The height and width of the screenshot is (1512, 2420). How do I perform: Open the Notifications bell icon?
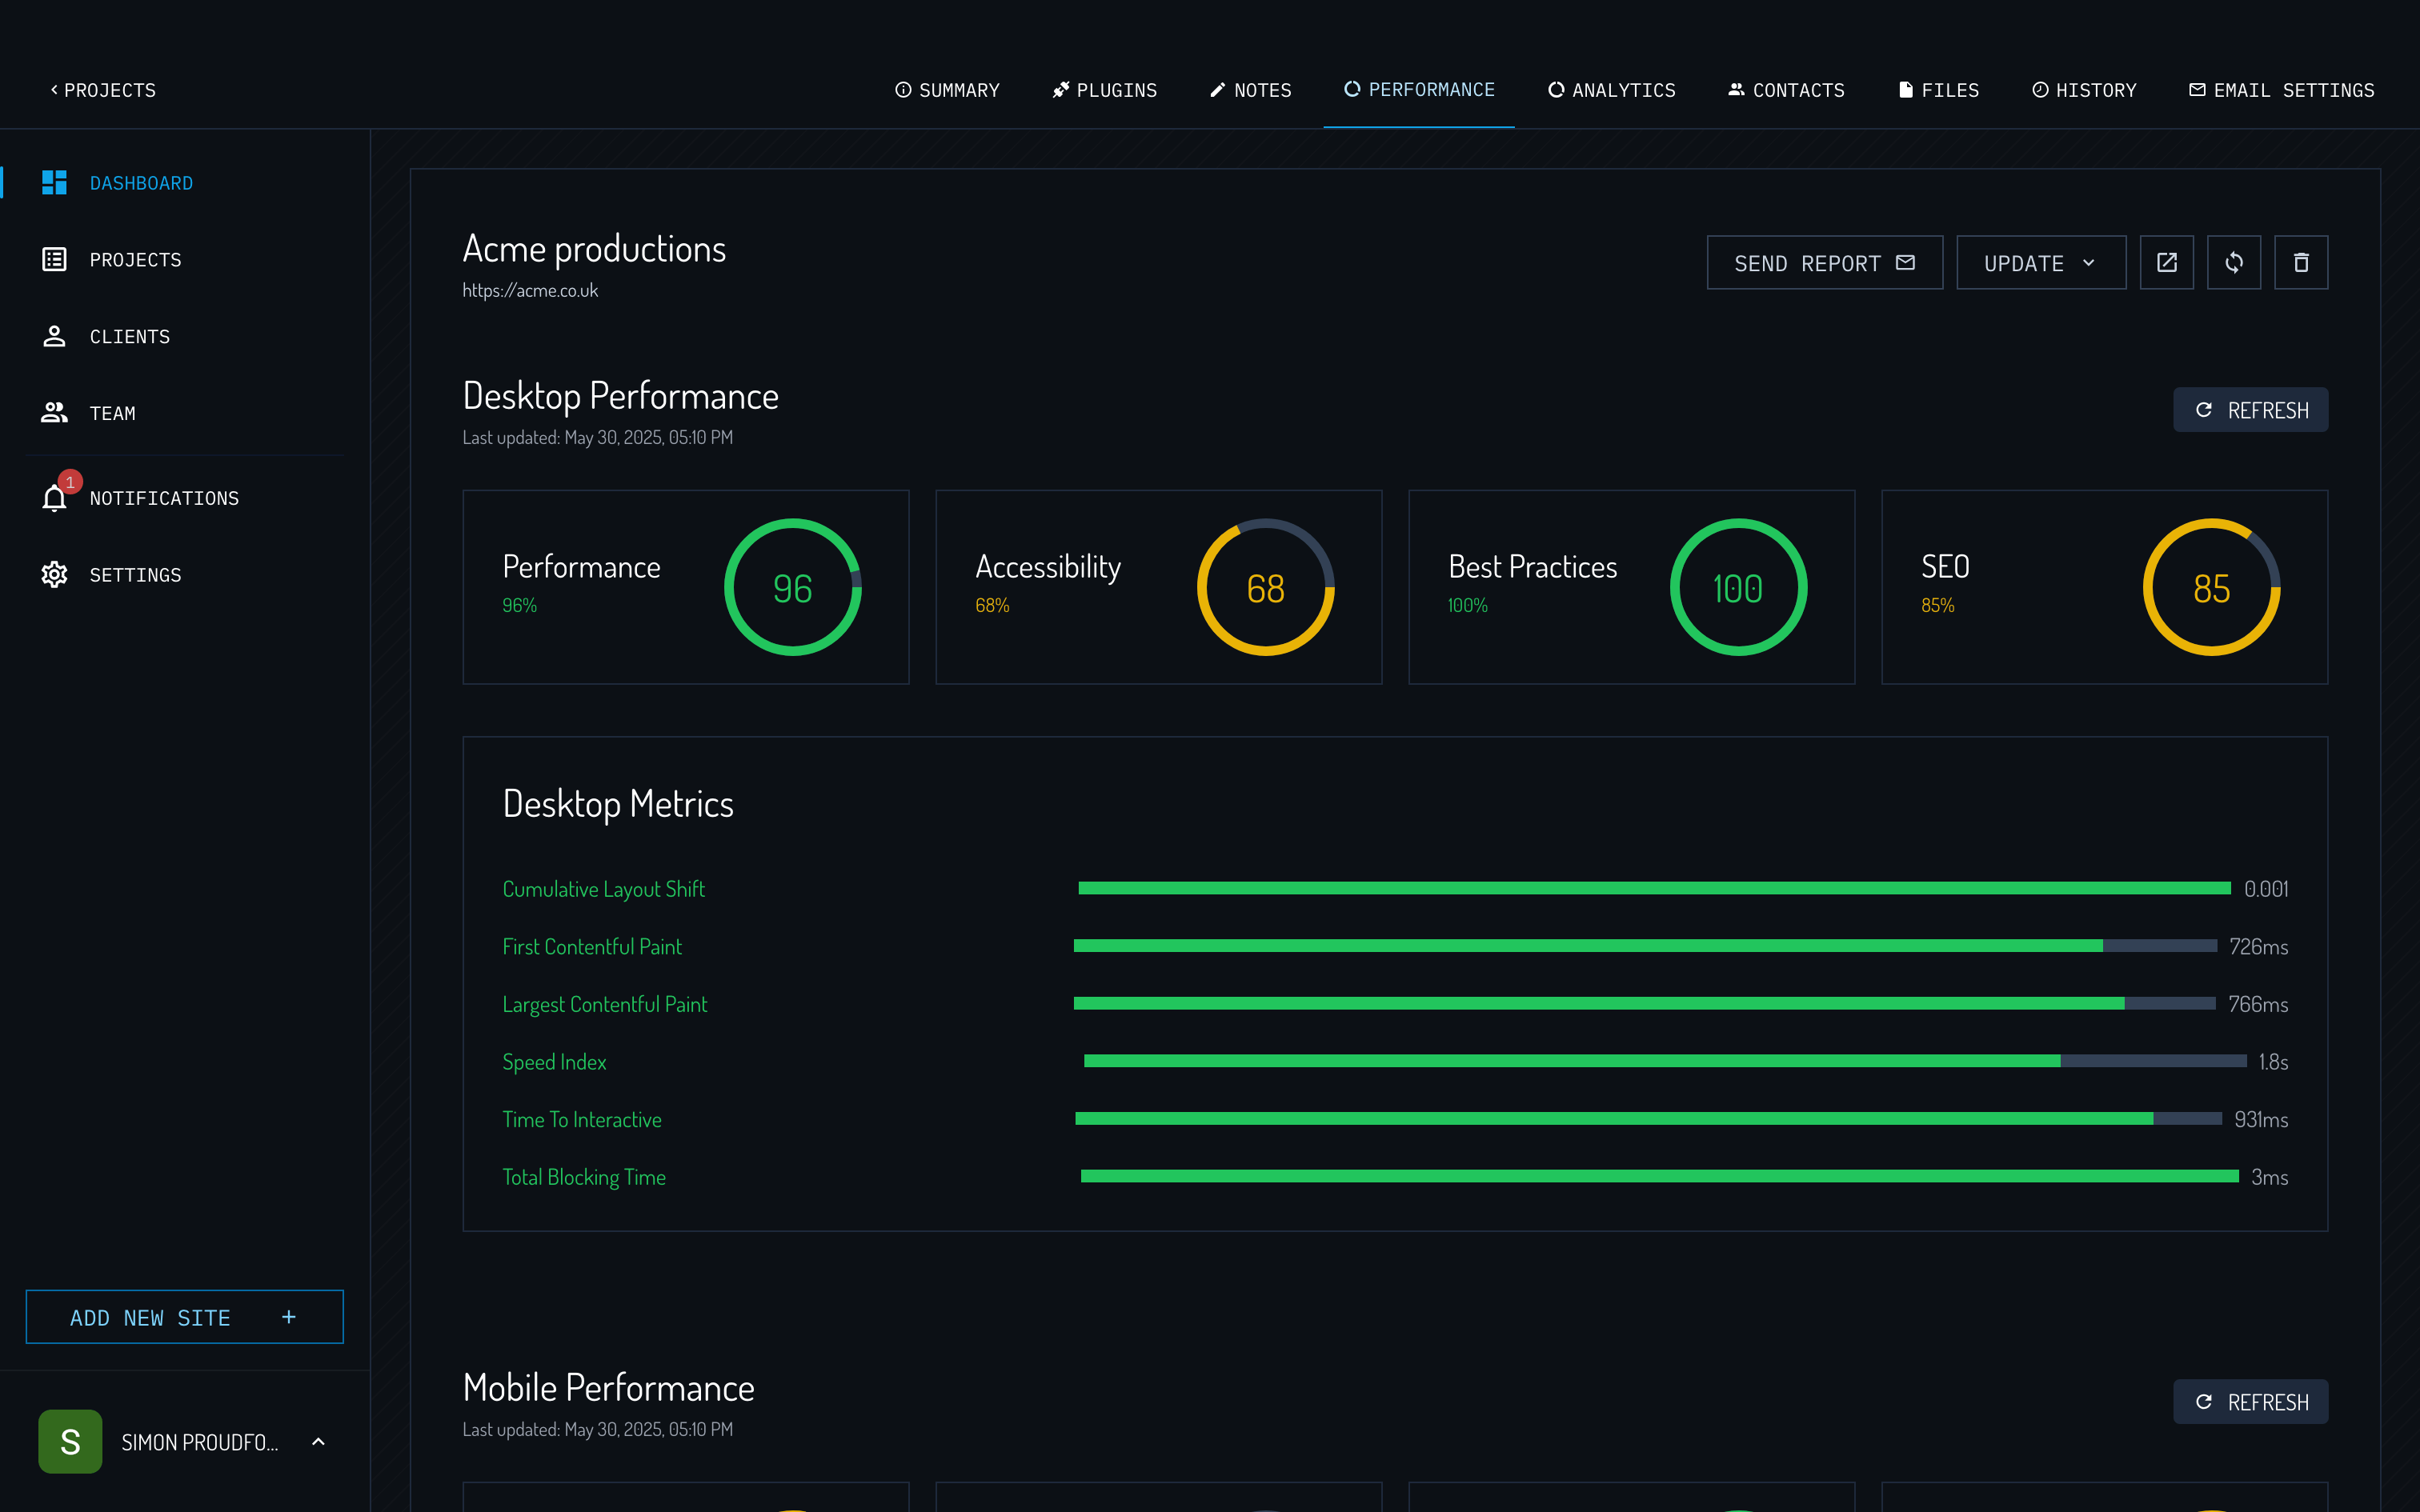55,497
